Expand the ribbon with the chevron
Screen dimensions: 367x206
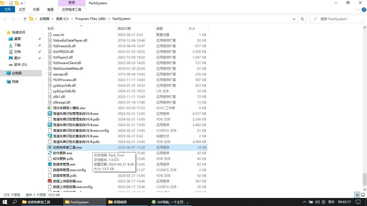(x=358, y=9)
